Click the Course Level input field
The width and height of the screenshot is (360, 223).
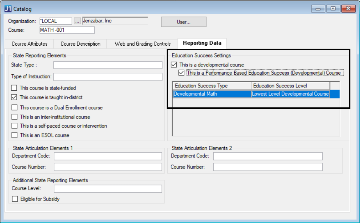click(108, 189)
